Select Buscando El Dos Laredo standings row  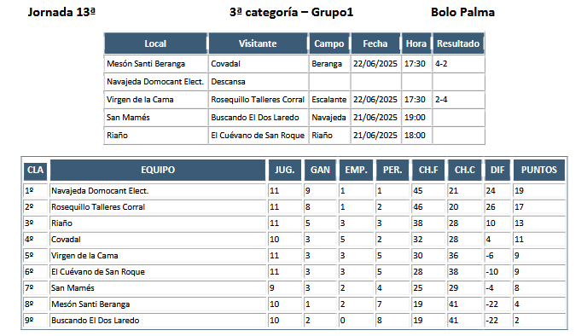pyautogui.click(x=294, y=321)
